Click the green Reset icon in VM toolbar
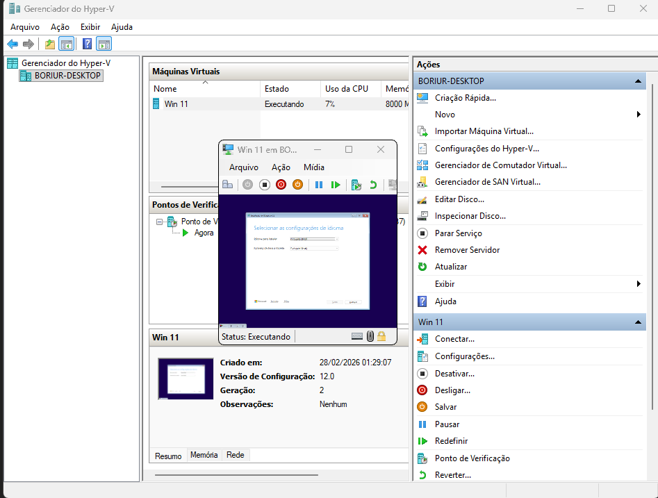Viewport: 658px width, 498px height. (336, 185)
